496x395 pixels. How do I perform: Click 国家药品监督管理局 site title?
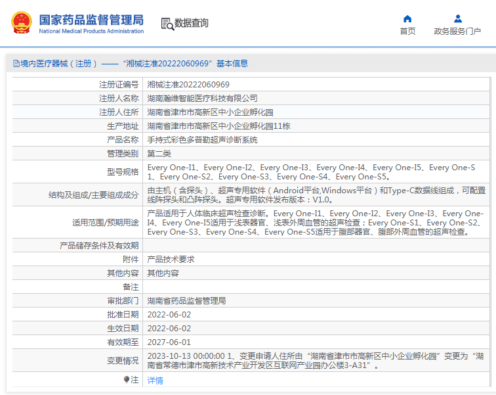(x=91, y=20)
